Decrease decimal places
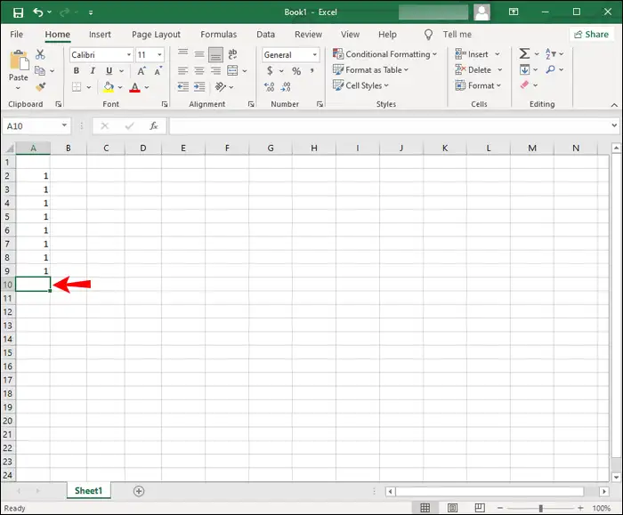This screenshot has height=515, width=623. click(286, 87)
